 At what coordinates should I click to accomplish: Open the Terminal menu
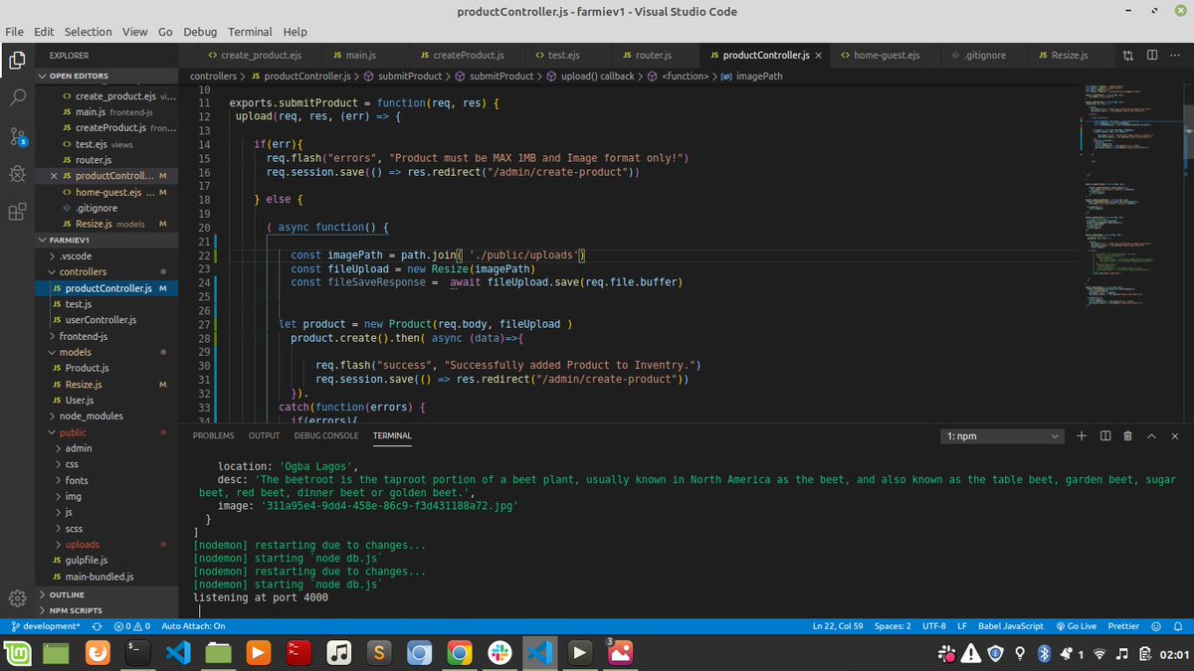[250, 32]
